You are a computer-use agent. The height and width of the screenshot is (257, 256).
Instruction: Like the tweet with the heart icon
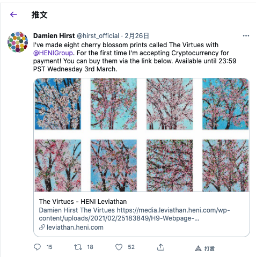[119, 247]
